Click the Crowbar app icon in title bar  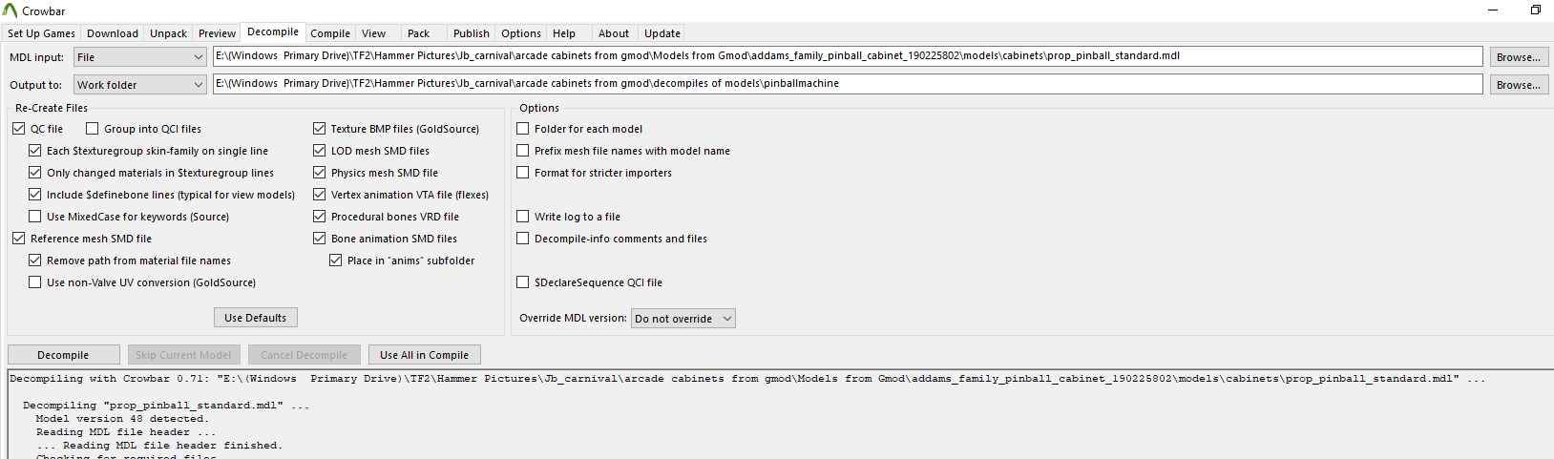tap(10, 10)
